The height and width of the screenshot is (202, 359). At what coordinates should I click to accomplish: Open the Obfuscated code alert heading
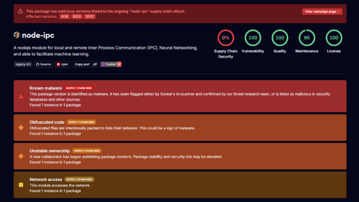click(47, 122)
